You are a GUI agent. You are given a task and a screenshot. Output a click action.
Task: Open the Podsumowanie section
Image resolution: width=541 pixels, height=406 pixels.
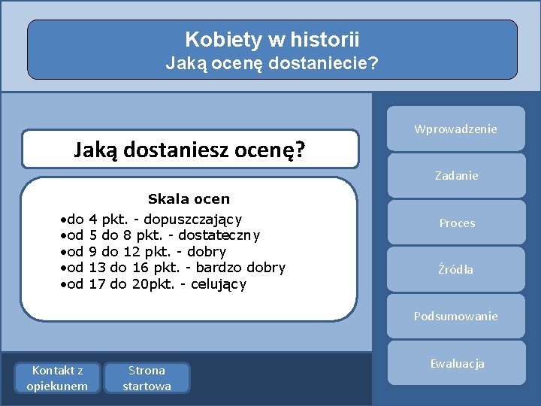(456, 316)
